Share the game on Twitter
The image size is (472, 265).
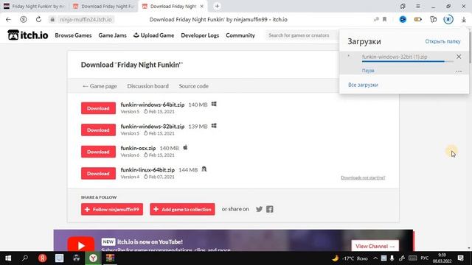pos(259,209)
